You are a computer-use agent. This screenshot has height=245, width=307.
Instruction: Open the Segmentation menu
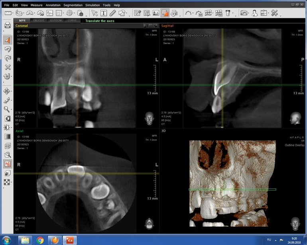[72, 5]
